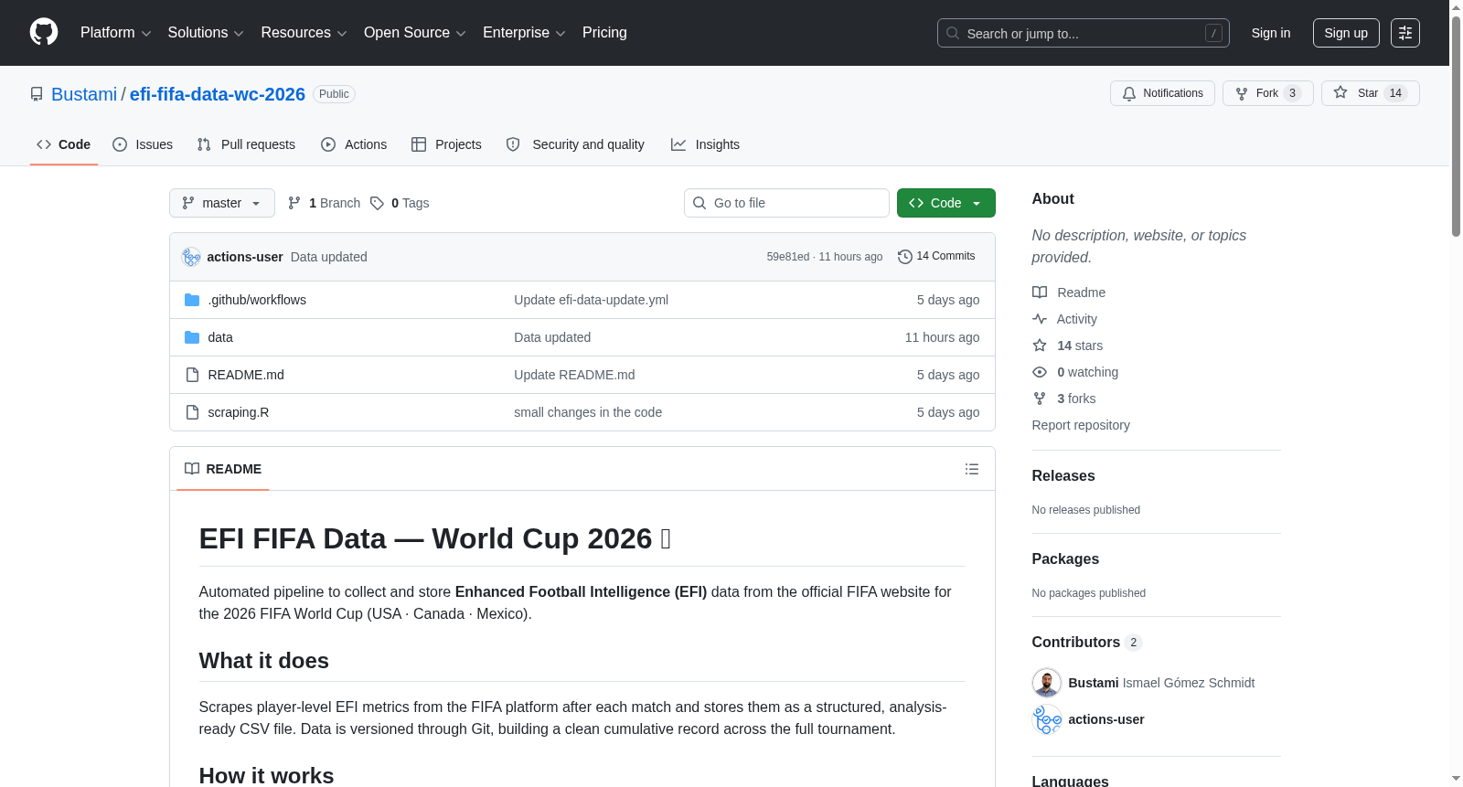Open the Insights tab
This screenshot has height=787, width=1463.
(x=705, y=144)
